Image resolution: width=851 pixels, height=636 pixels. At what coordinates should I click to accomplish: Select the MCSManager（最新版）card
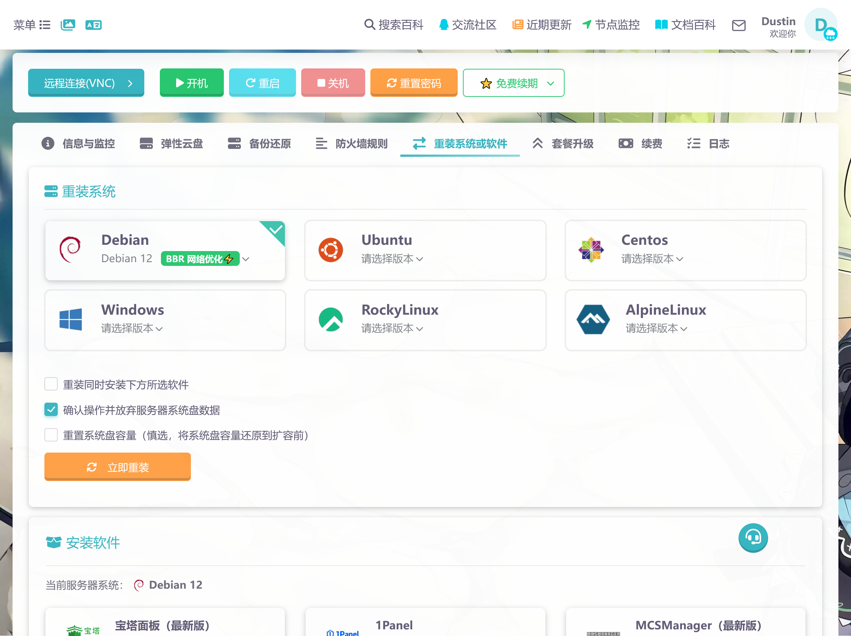686,622
